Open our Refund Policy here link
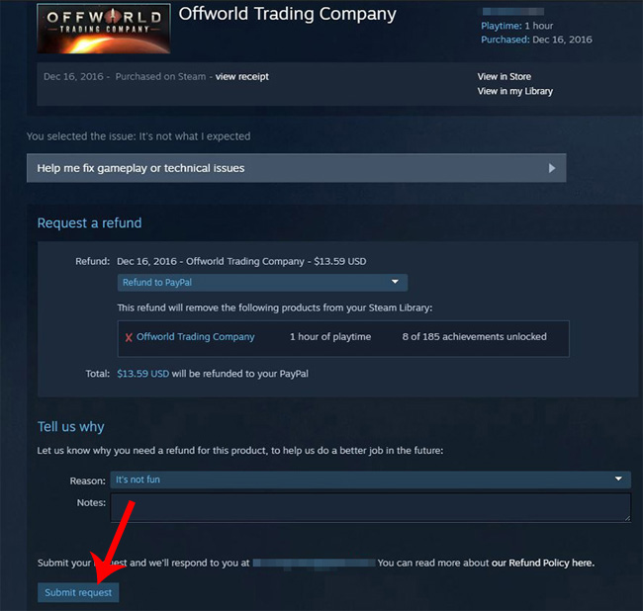Screen dimensions: 643x611 coord(543,563)
